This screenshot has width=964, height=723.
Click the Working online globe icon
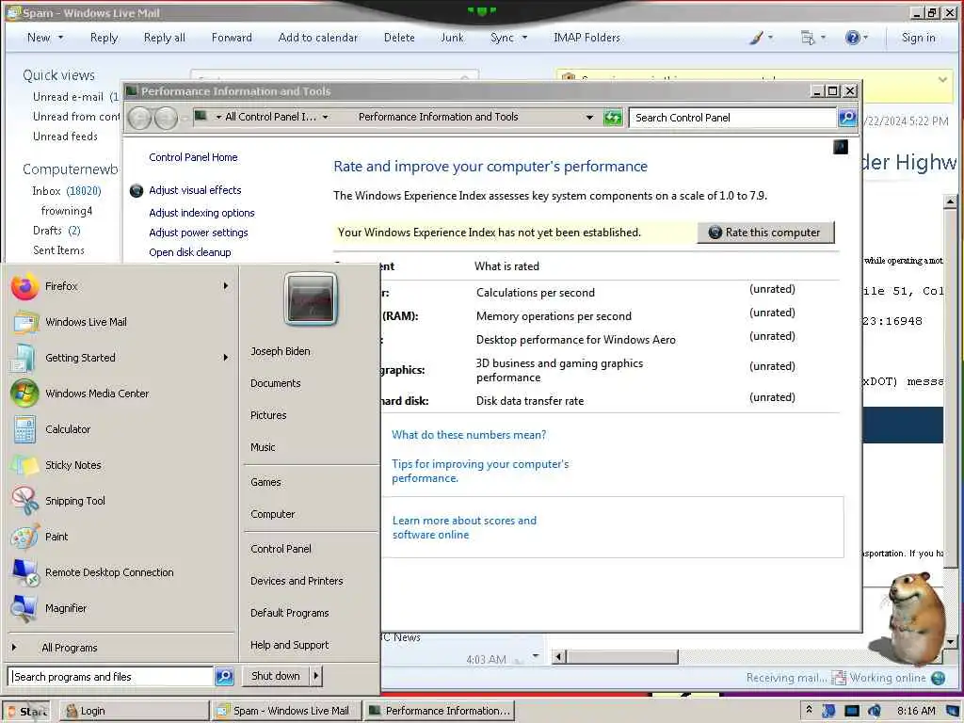coord(939,678)
